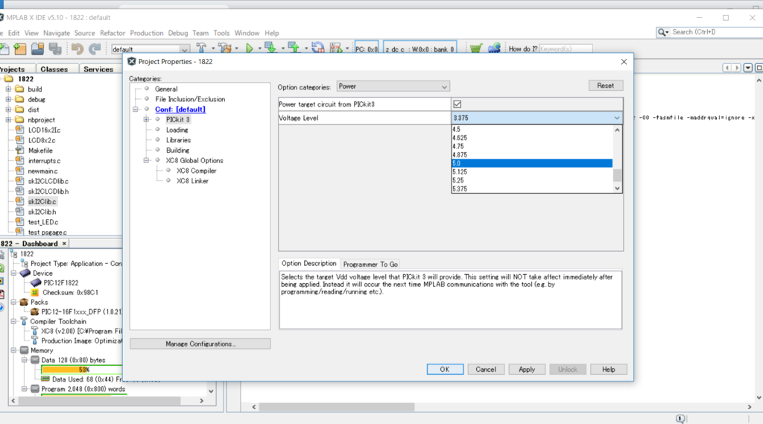Open the Tools menu
The width and height of the screenshot is (763, 424).
click(x=221, y=33)
